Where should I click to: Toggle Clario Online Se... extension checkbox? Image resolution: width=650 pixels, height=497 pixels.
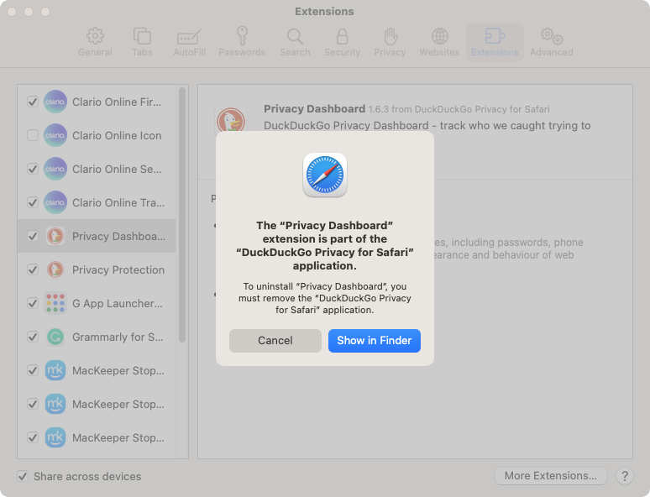[33, 169]
